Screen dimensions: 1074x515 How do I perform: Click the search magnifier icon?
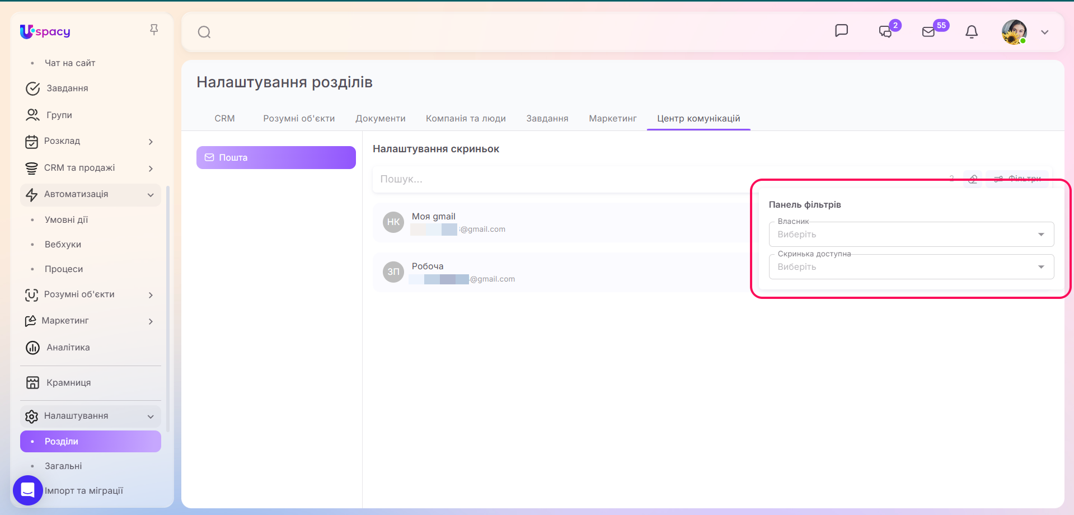tap(204, 32)
